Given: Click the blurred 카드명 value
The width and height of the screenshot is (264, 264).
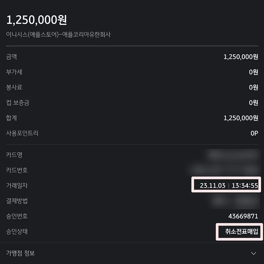Looking at the screenshot, I should pos(233,154).
